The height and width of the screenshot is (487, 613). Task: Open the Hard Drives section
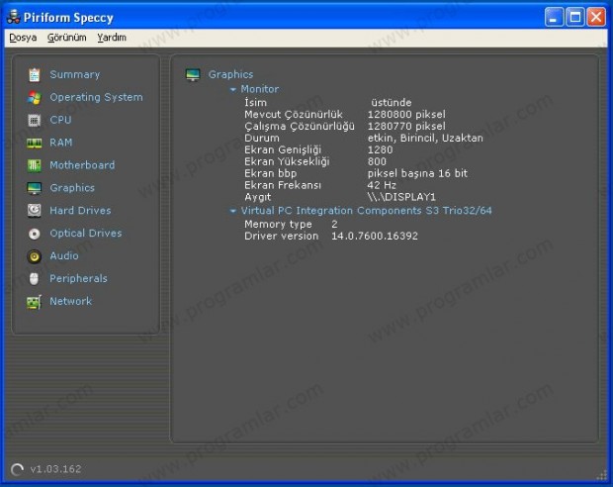coord(80,211)
